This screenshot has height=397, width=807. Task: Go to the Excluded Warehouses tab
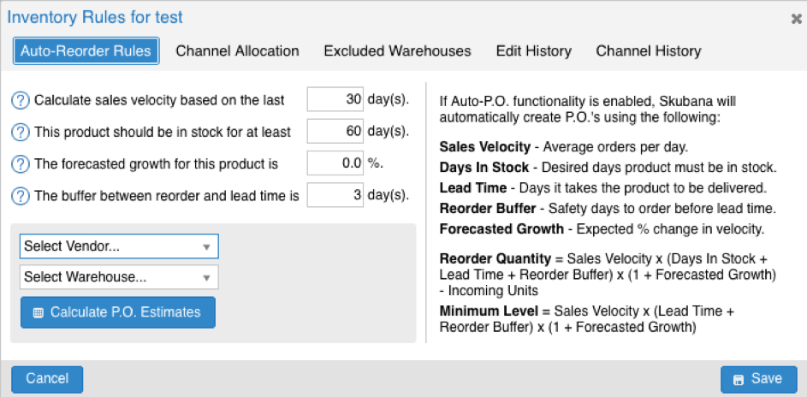pyautogui.click(x=397, y=50)
